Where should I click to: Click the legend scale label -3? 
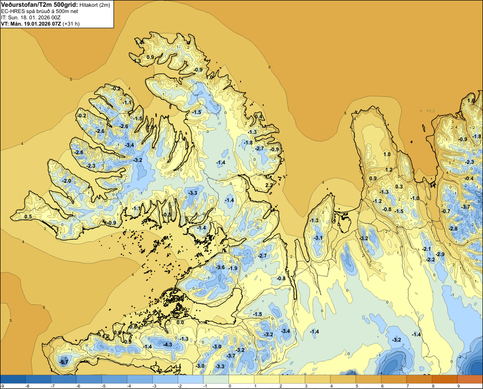155,386
